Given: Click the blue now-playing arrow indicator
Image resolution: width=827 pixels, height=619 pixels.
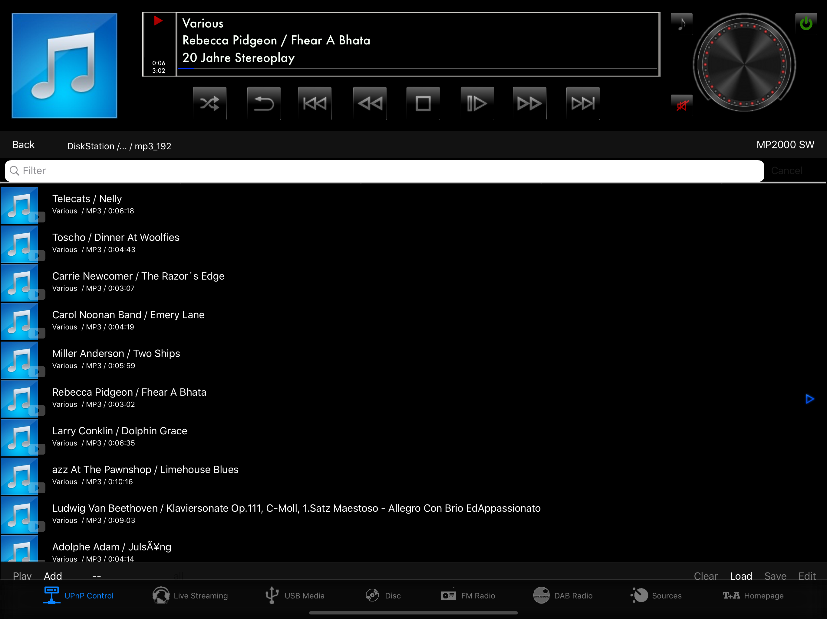Looking at the screenshot, I should (x=810, y=399).
